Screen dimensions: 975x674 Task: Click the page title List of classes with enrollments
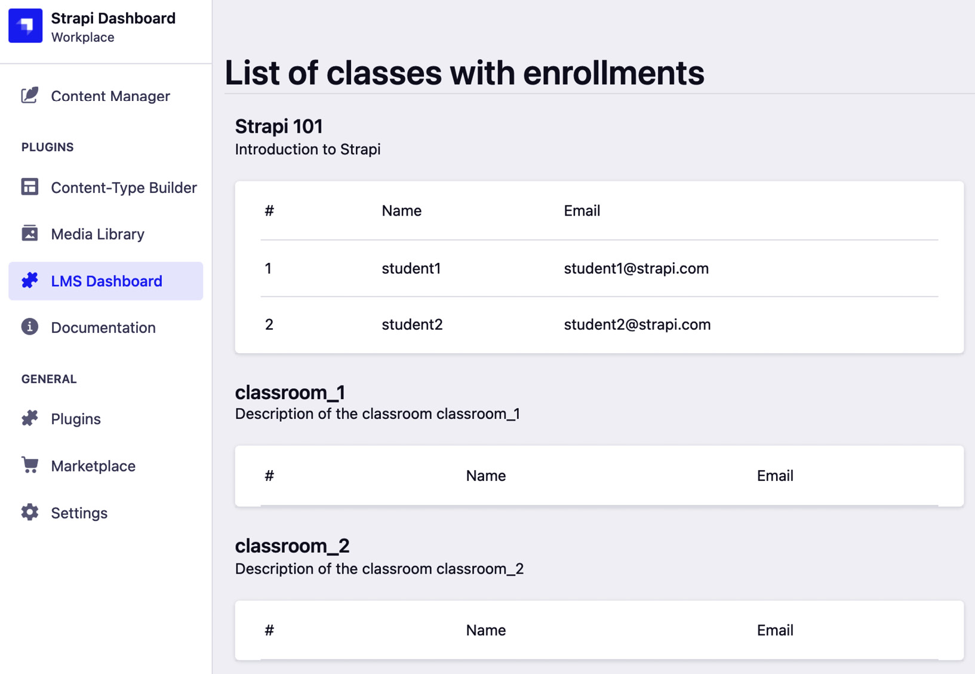pos(465,73)
